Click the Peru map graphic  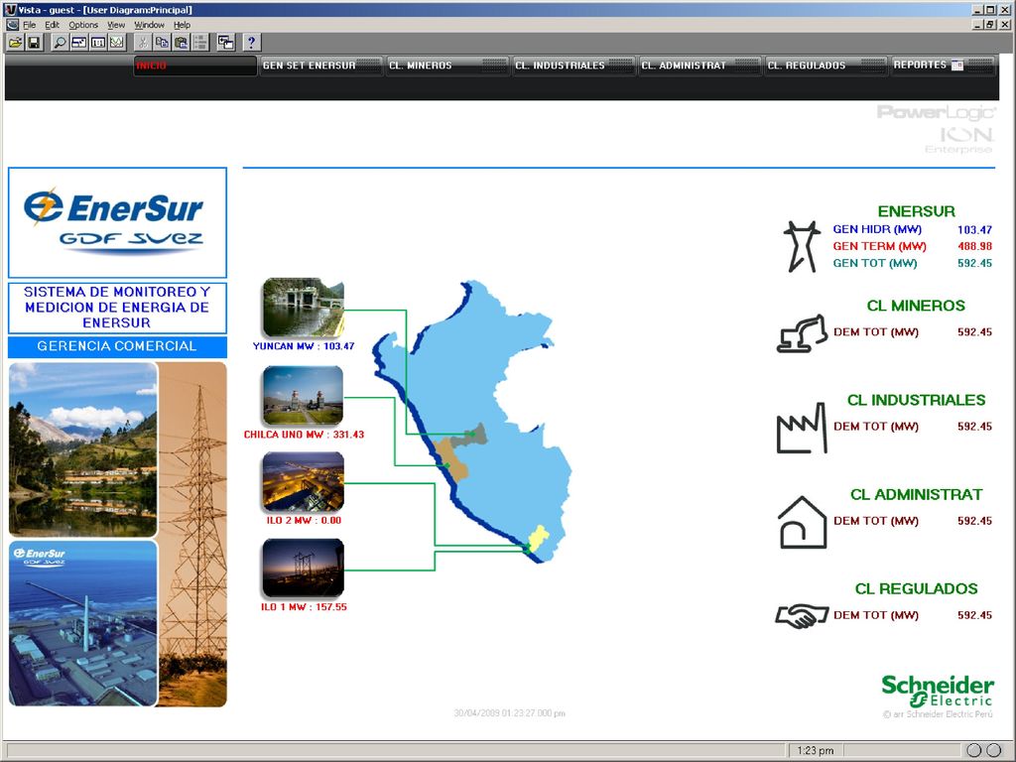coord(473,421)
